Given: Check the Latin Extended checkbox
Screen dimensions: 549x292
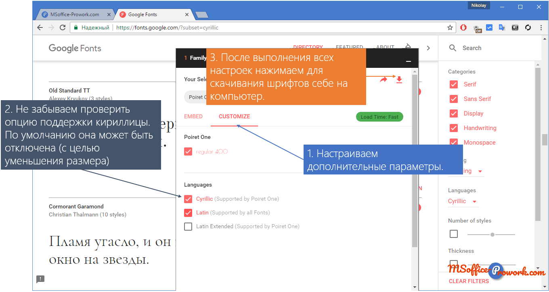Looking at the screenshot, I should (x=188, y=226).
